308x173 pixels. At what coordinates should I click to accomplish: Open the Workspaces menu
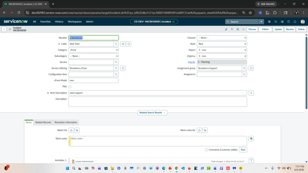74,22
